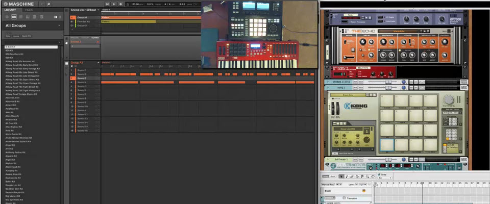Mute the Kong 1 mix channel

click(x=355, y=88)
